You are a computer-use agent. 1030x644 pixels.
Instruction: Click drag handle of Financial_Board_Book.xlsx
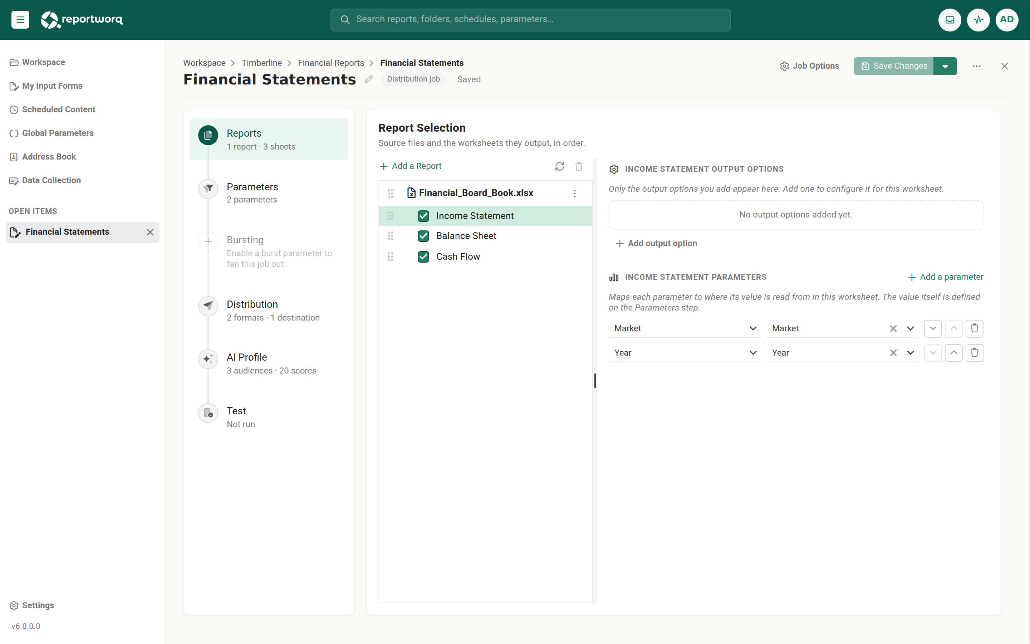click(x=390, y=193)
